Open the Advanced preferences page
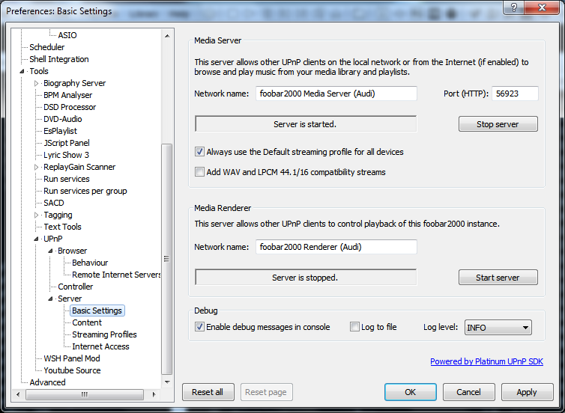 47,382
